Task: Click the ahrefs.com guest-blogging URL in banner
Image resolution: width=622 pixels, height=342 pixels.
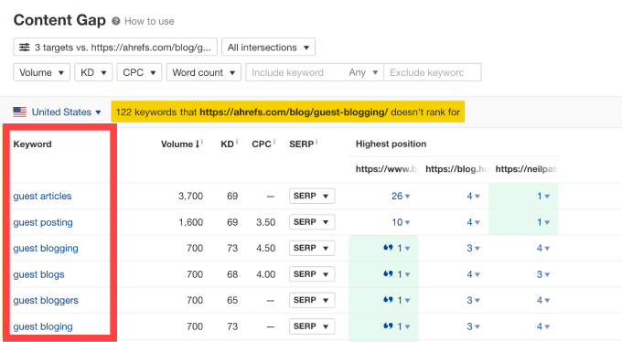Action: (294, 112)
